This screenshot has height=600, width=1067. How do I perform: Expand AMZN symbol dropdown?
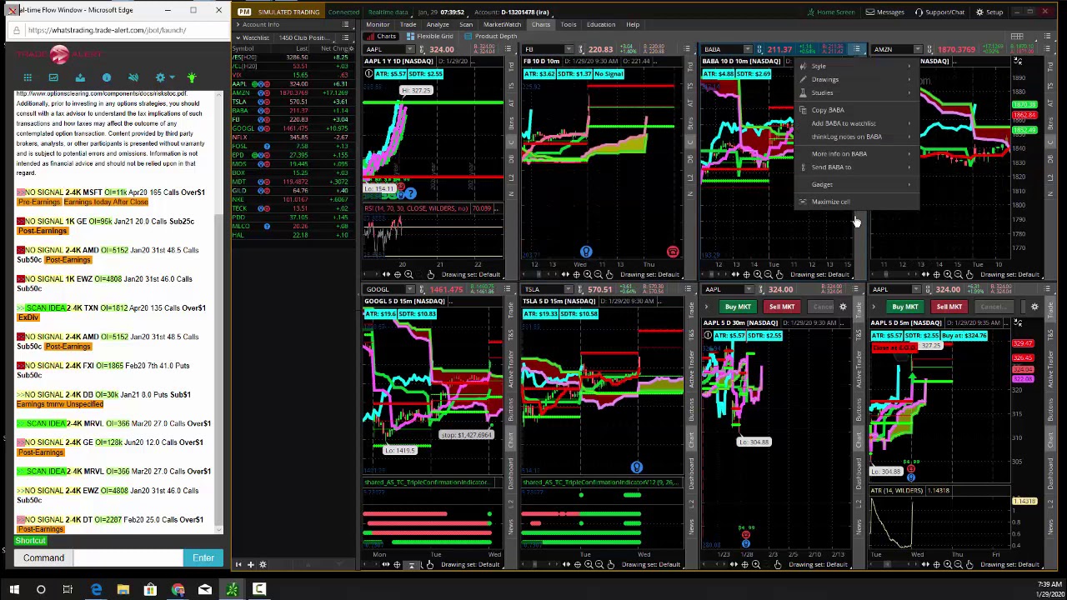coord(918,49)
